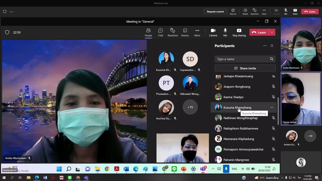
Task: Click the Pop out icon
Action: 233,11
